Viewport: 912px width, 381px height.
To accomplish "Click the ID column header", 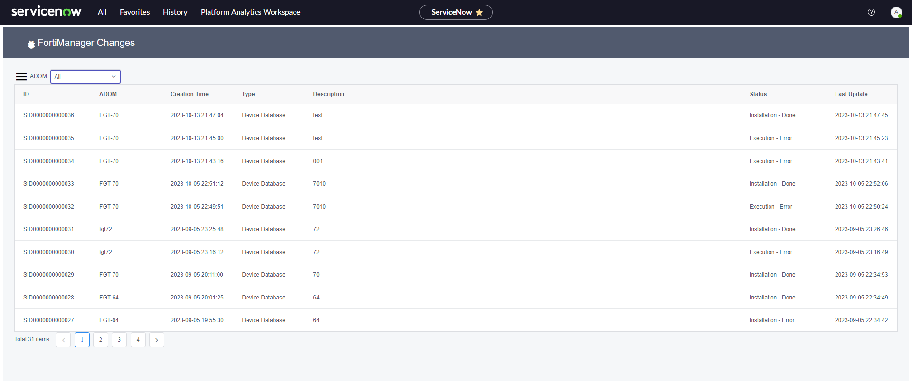I will [26, 94].
